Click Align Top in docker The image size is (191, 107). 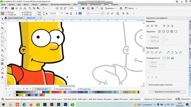(x=164, y=26)
